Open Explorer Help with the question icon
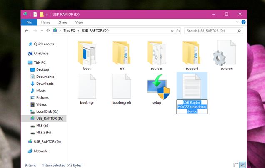The image size is (265, 168). pos(243,22)
